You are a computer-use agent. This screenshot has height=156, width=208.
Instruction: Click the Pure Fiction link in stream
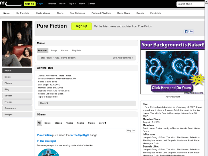click(44, 135)
